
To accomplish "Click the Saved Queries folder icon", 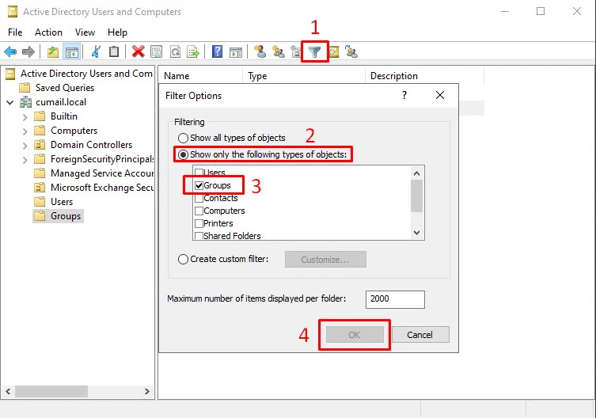I will [x=25, y=88].
